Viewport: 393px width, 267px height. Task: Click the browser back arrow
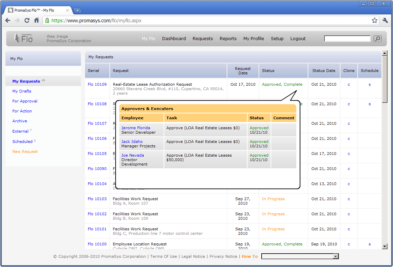pyautogui.click(x=8, y=21)
